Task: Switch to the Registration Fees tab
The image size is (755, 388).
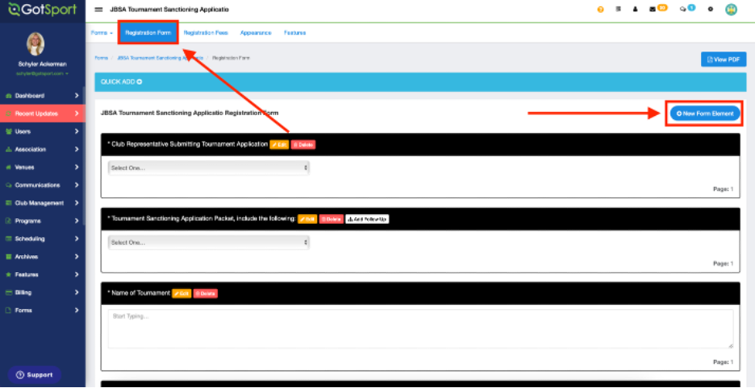Action: [x=206, y=33]
